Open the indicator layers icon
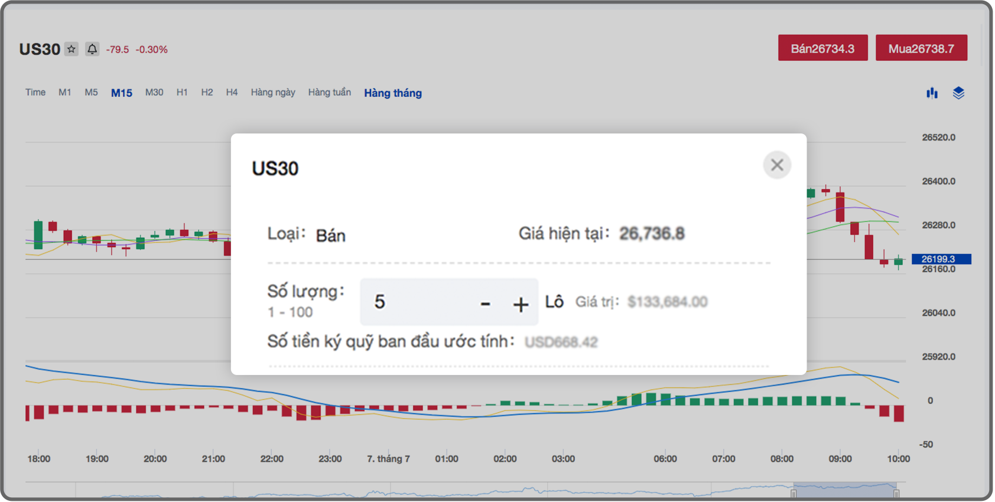 [958, 93]
